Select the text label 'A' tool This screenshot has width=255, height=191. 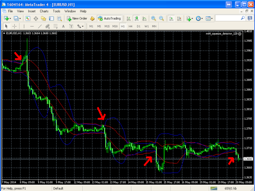tap(63, 26)
